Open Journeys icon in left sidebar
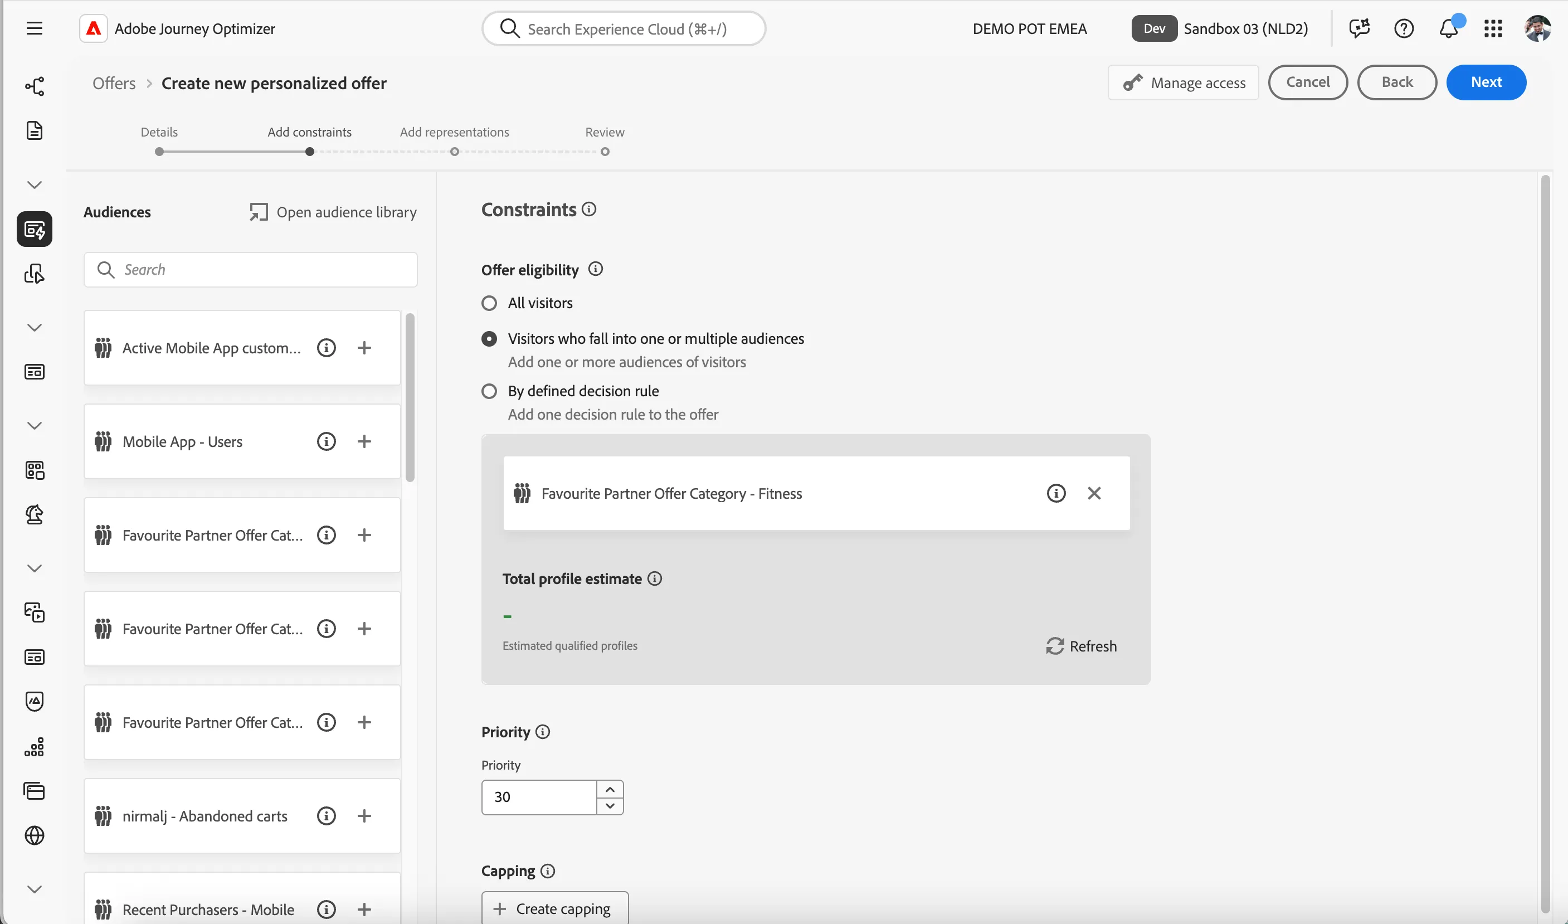 click(34, 86)
